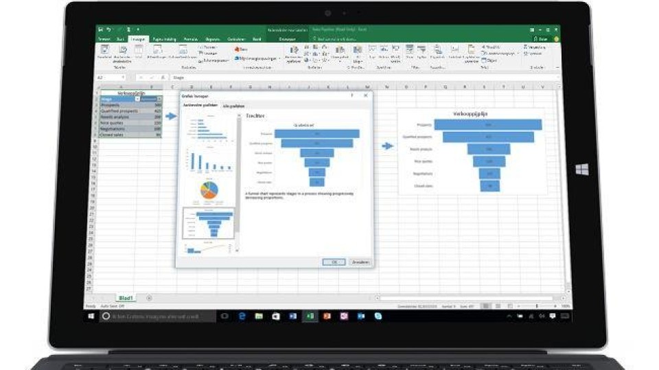Insert a Tabel from the ribbon
The width and height of the screenshot is (659, 370).
click(138, 52)
